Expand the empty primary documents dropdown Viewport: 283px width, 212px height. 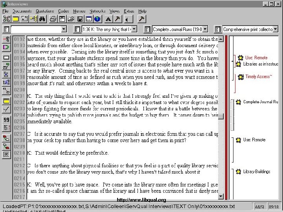(x=64, y=29)
